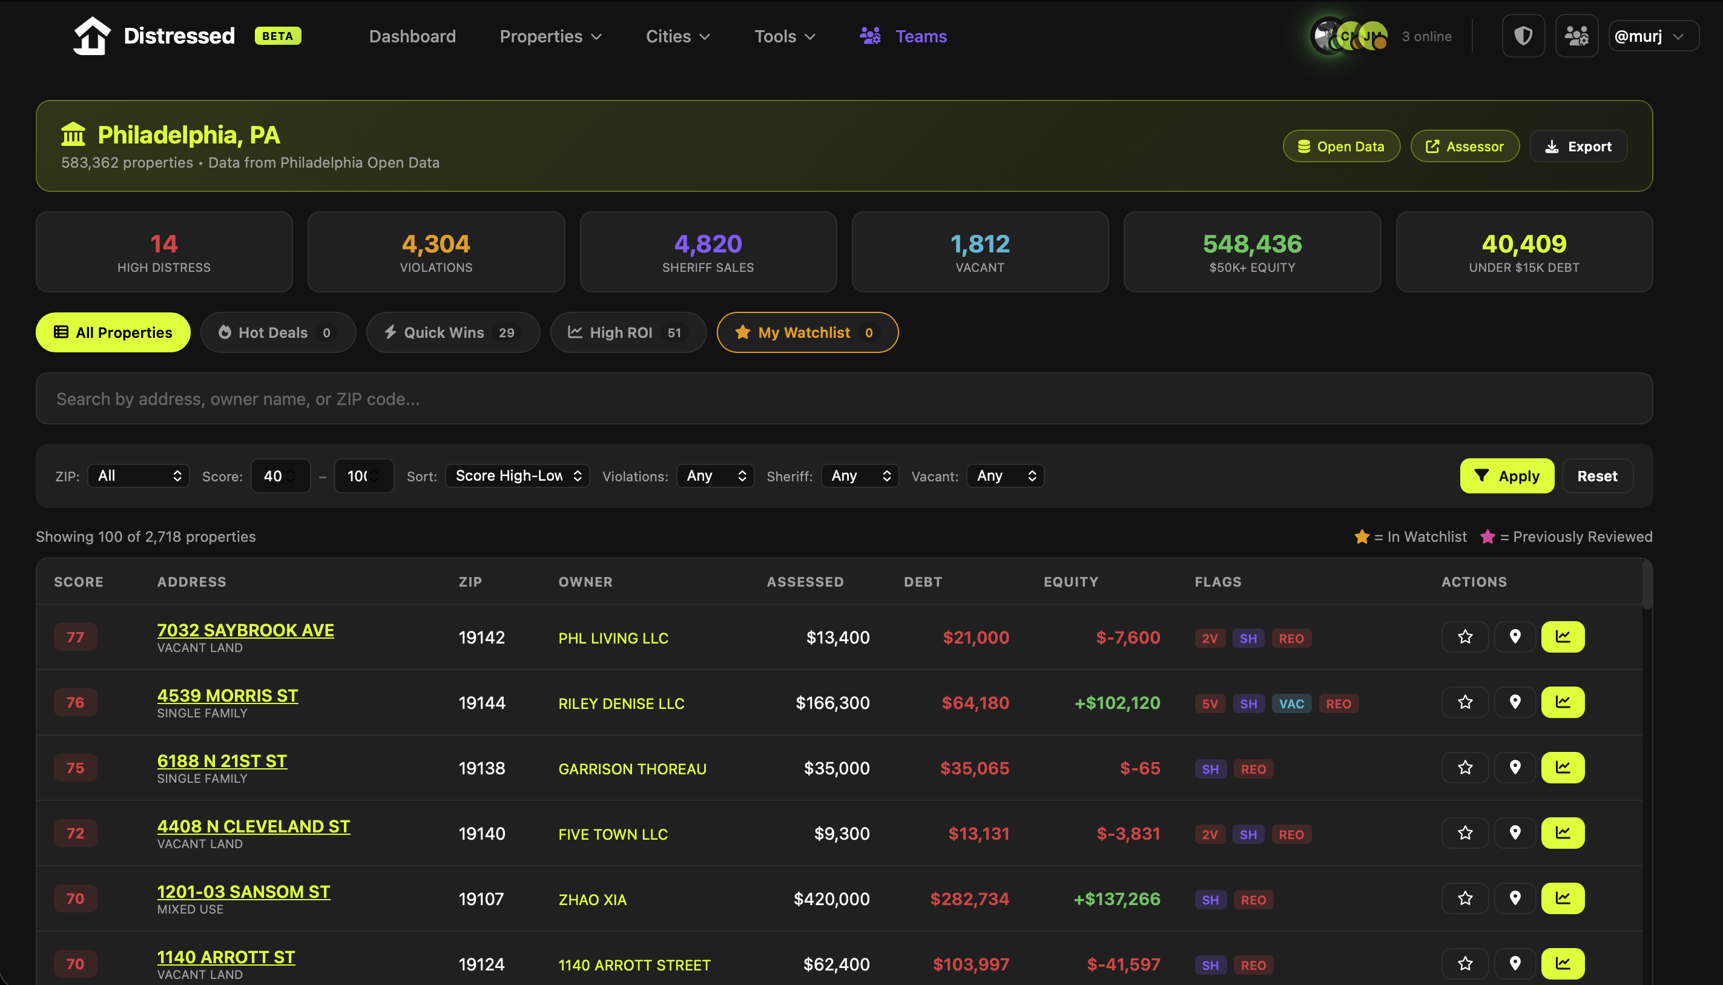Switch to the Quick Wins tab
The height and width of the screenshot is (985, 1723).
452,332
